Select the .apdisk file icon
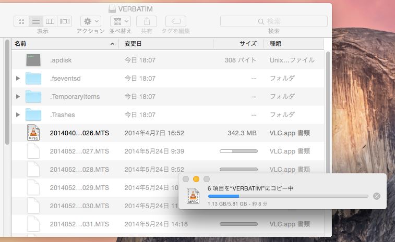The height and width of the screenshot is (242, 395). click(x=33, y=60)
